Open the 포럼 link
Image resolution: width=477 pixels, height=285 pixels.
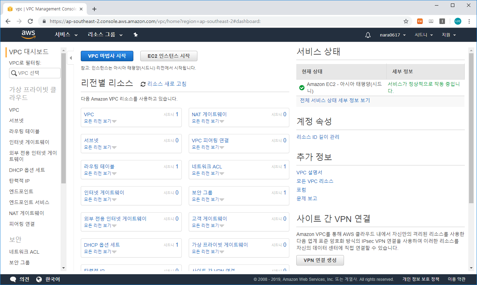pos(301,190)
